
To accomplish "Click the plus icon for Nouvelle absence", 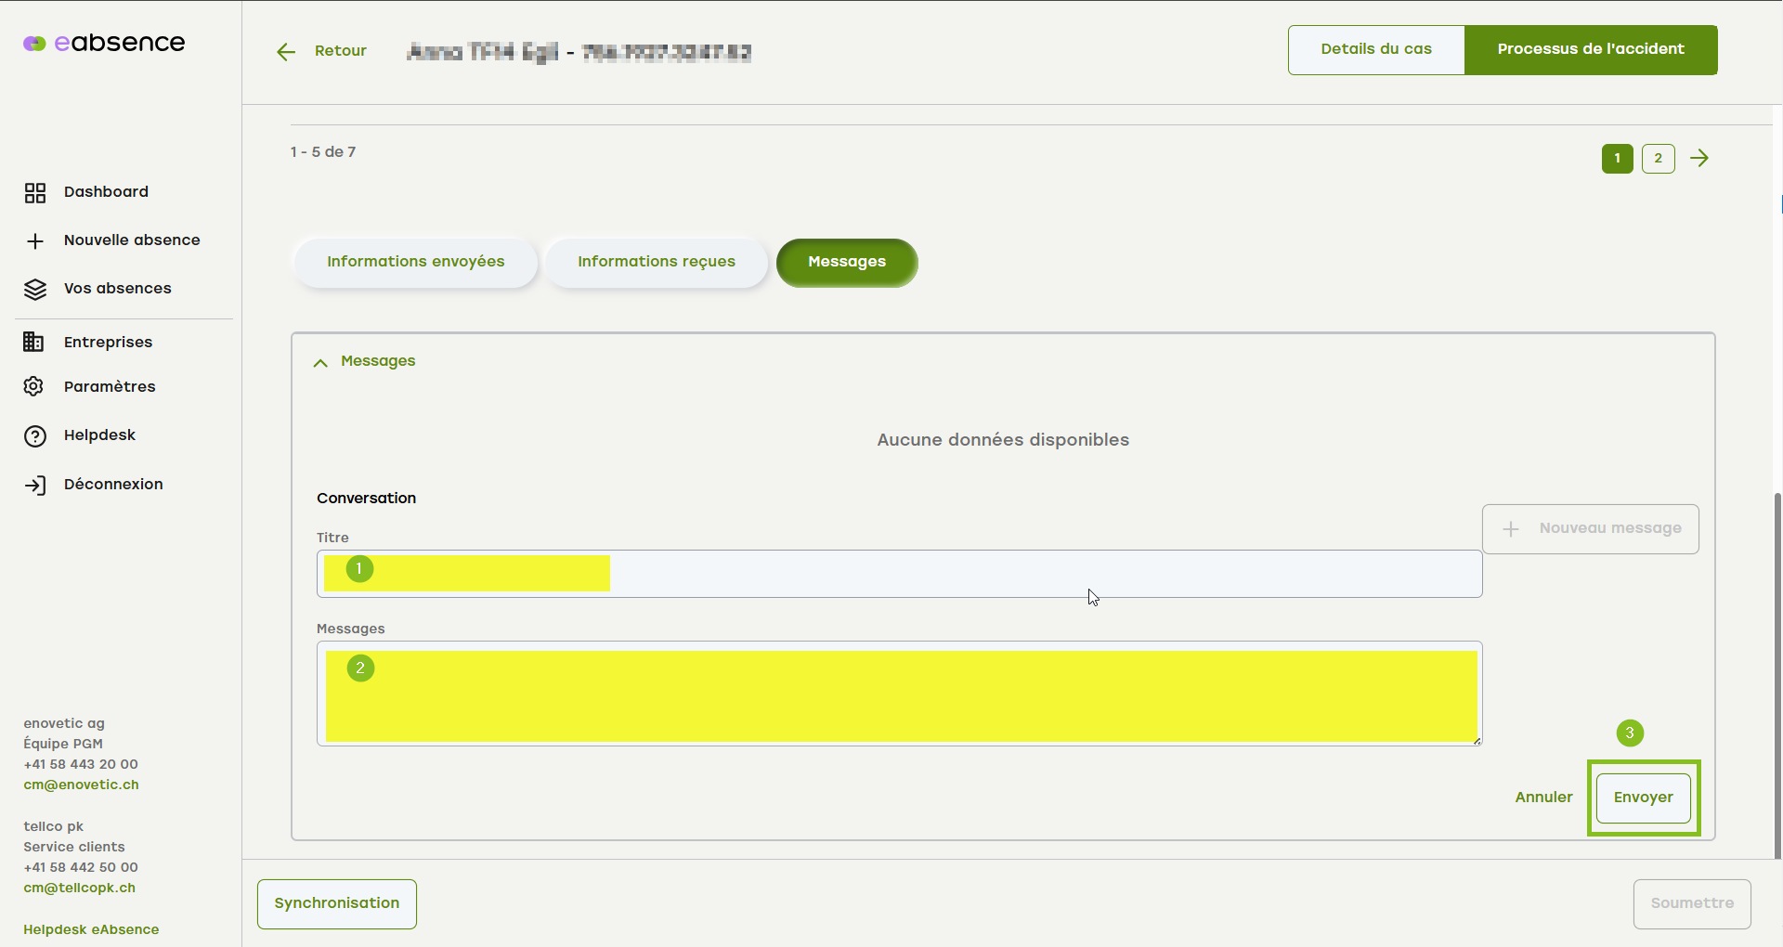I will click(35, 241).
